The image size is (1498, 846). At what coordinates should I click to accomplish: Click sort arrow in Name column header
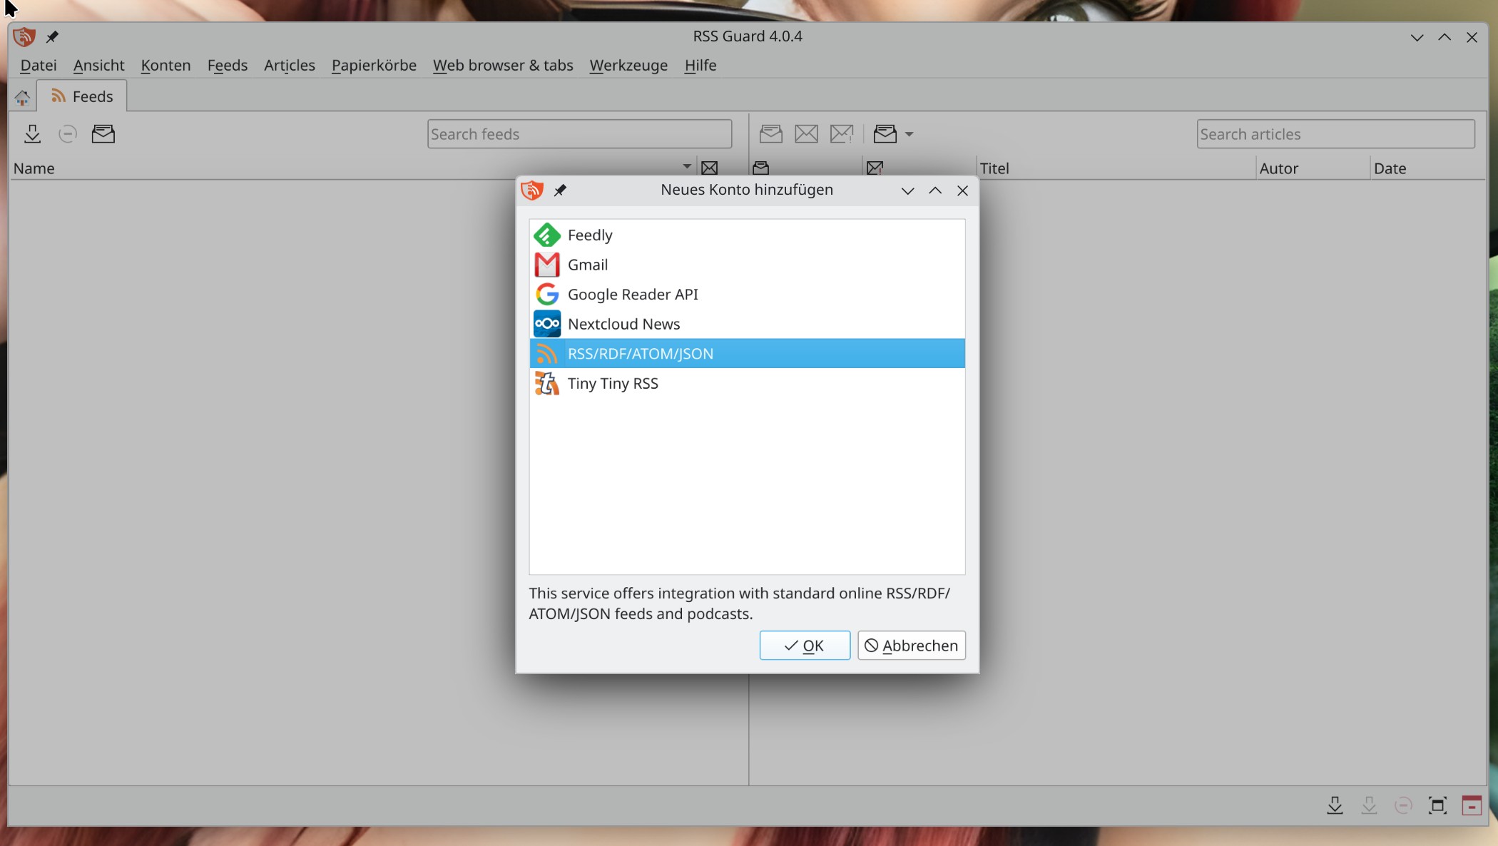click(x=687, y=166)
